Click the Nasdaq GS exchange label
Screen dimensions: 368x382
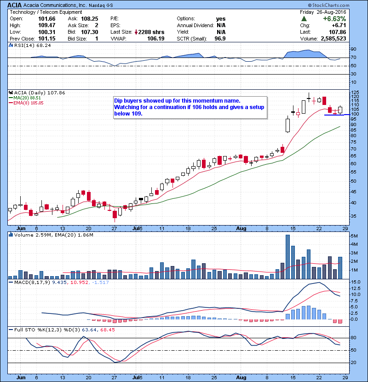(x=101, y=6)
